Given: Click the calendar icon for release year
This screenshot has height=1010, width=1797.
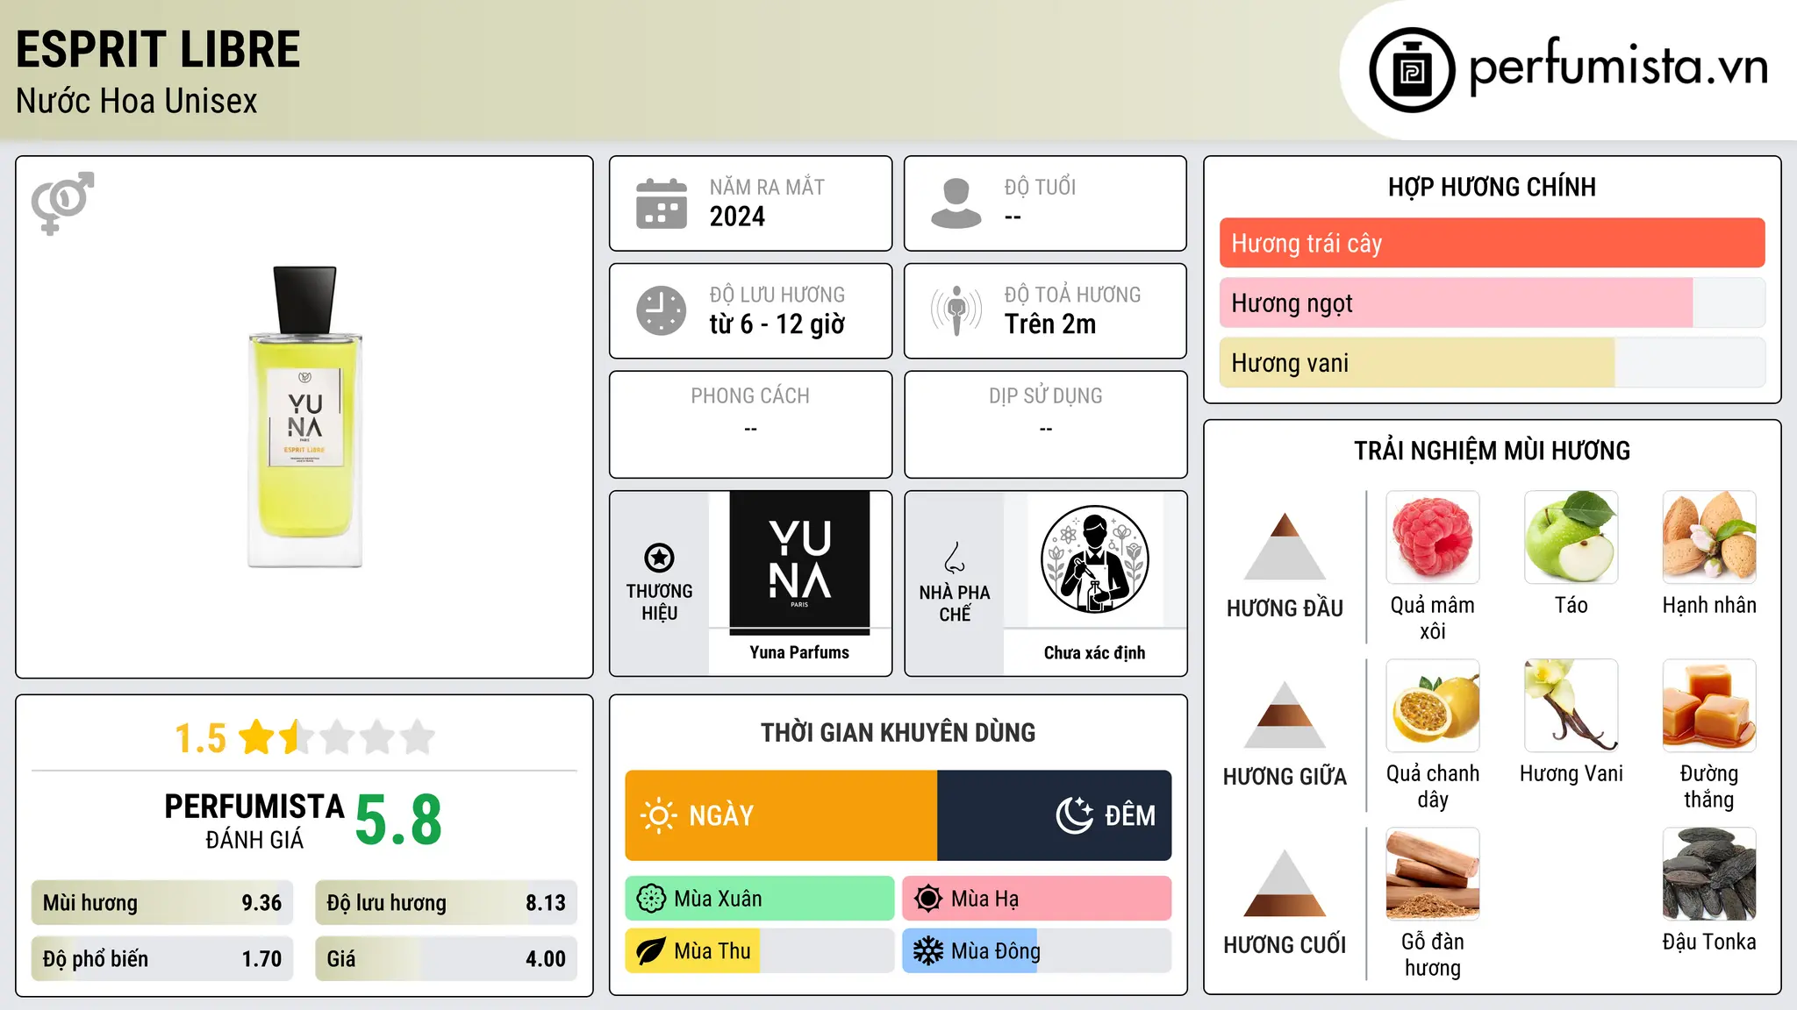Looking at the screenshot, I should coord(662,203).
